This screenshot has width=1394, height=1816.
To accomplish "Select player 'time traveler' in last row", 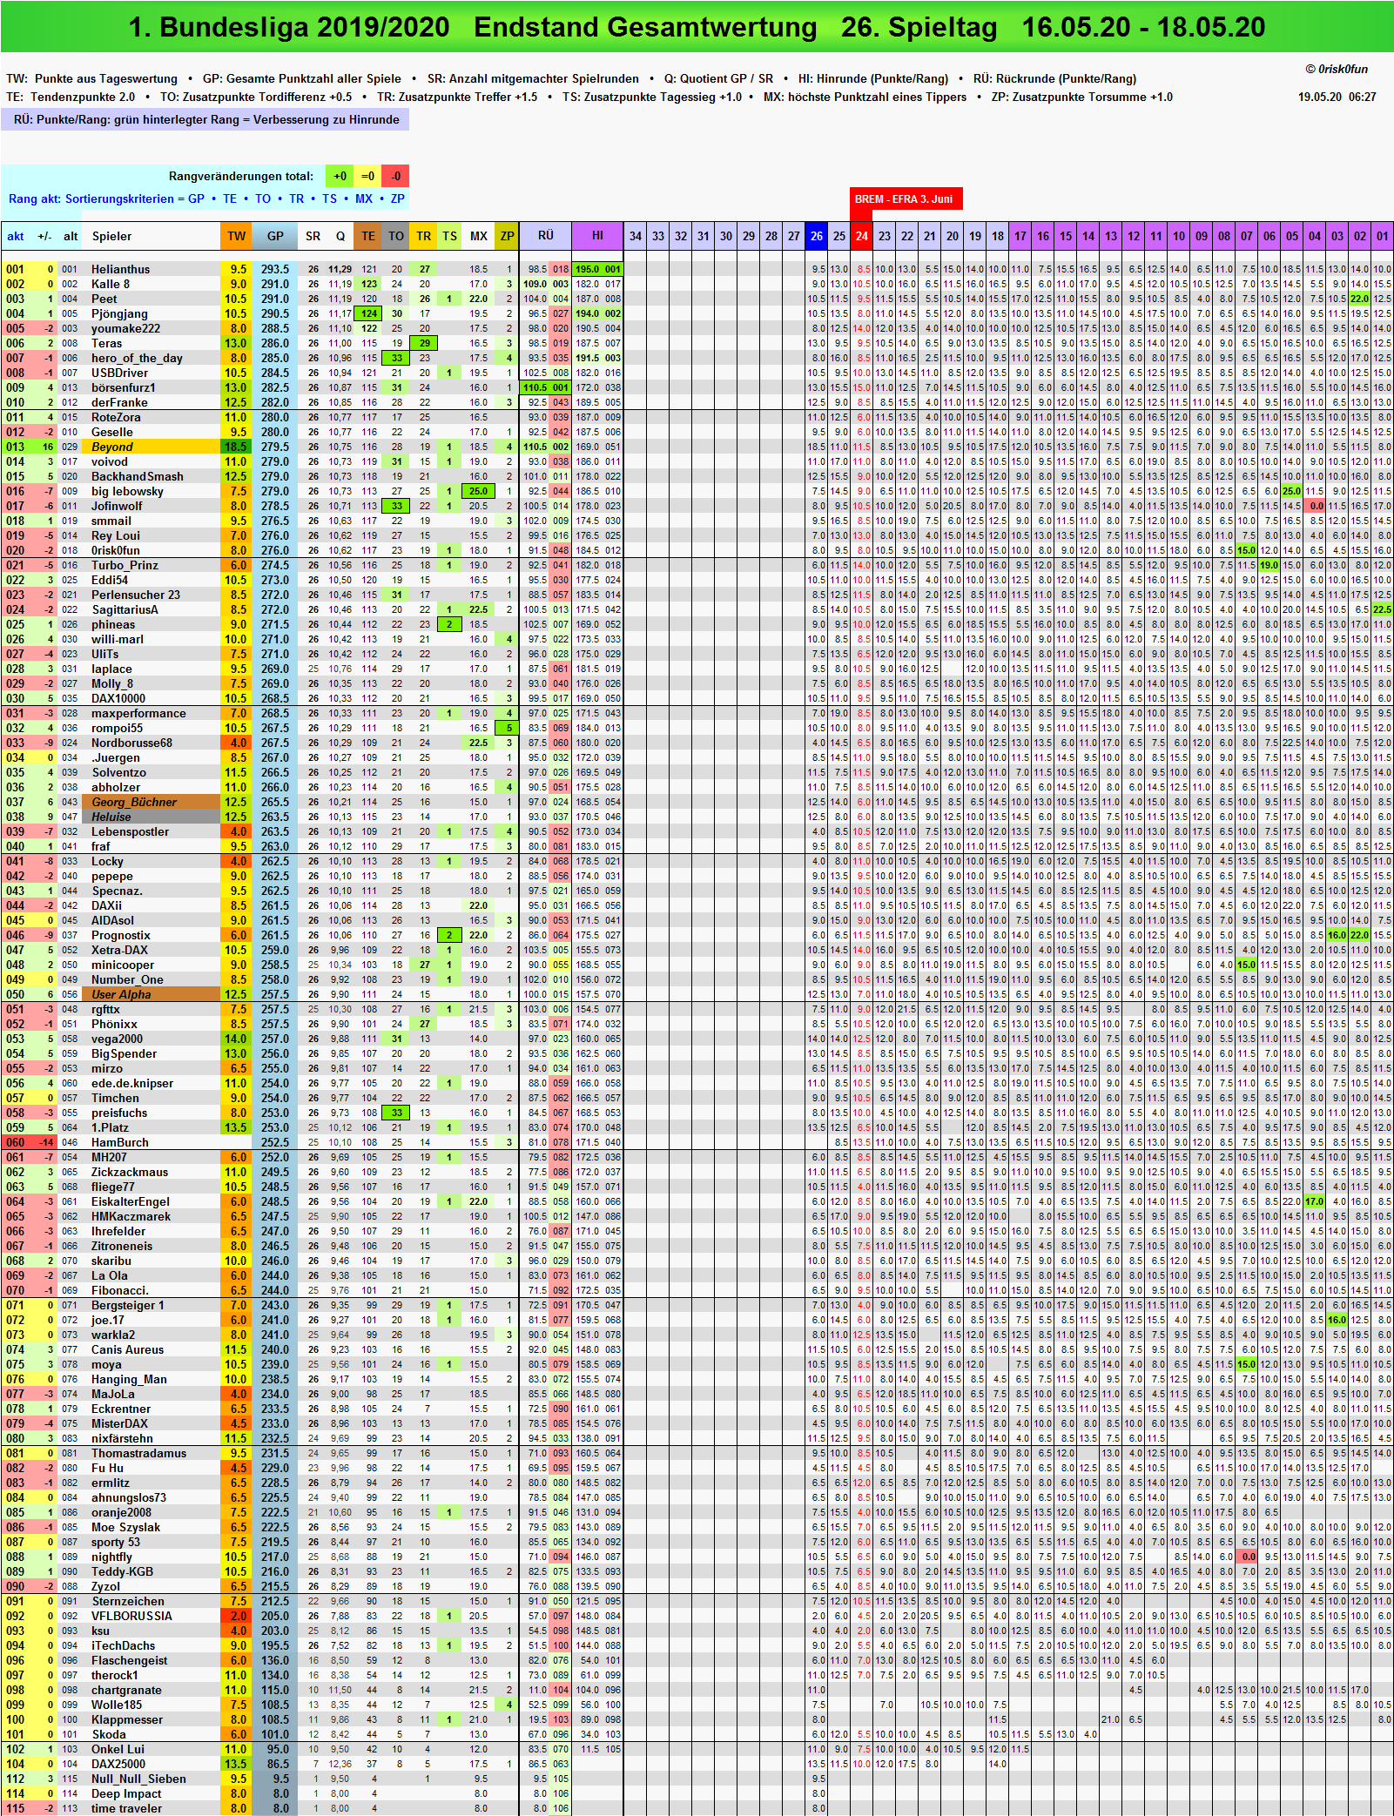I will (x=126, y=1808).
